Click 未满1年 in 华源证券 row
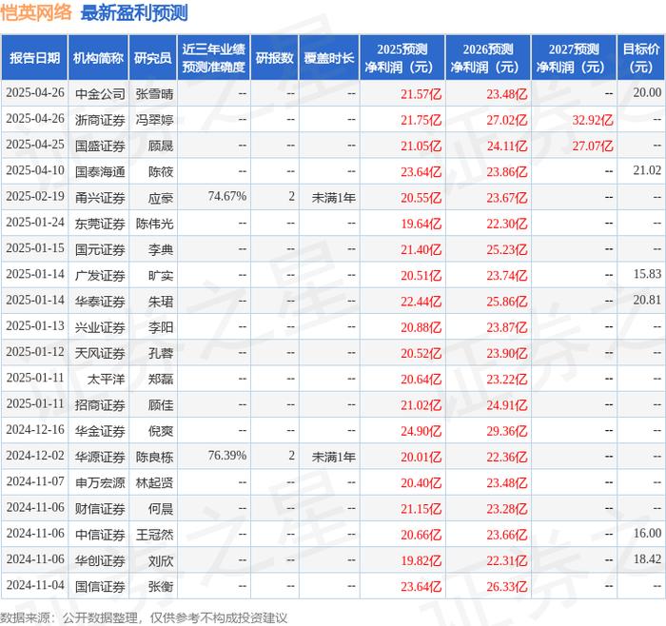666x626 pixels. [334, 457]
